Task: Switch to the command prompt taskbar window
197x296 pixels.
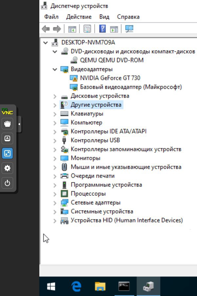Action: tap(124, 286)
